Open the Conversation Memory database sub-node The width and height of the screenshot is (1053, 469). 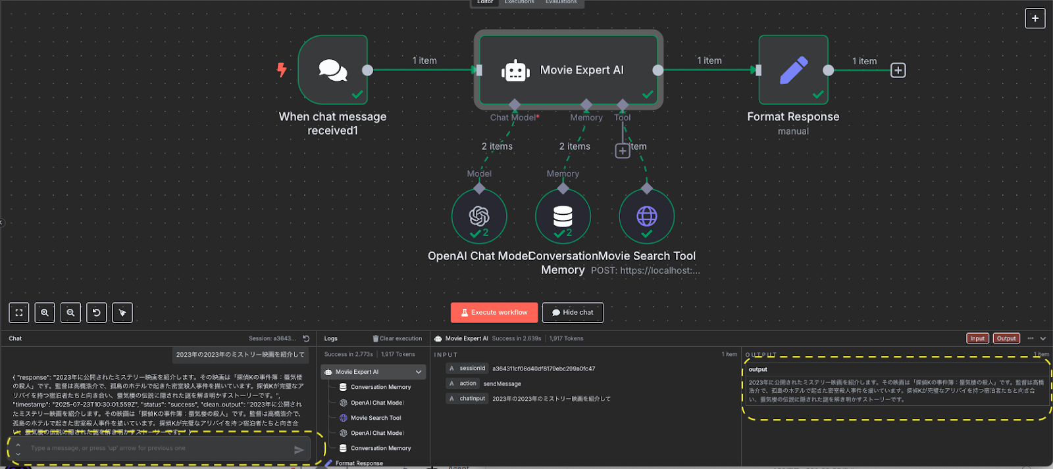coord(563,216)
